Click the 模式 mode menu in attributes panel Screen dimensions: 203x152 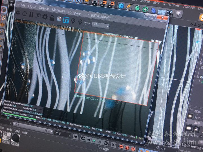click(198, 111)
